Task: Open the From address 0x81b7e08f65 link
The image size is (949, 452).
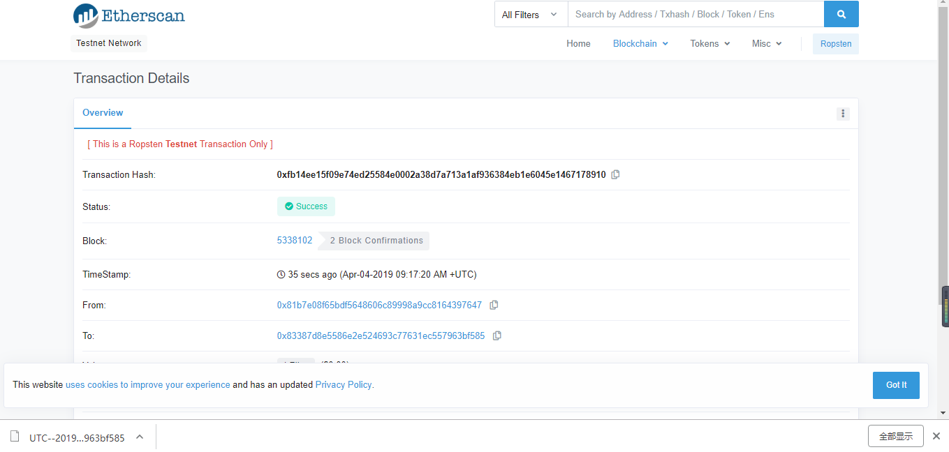Action: click(x=379, y=305)
